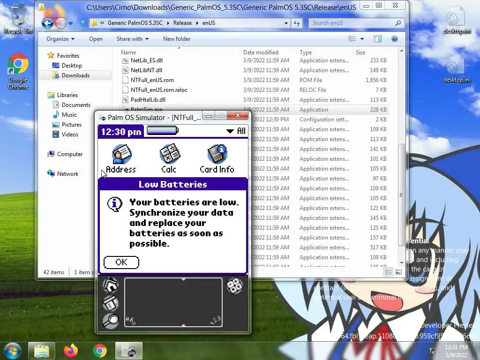Sort by Name column header
The width and height of the screenshot is (480, 360).
179,52
